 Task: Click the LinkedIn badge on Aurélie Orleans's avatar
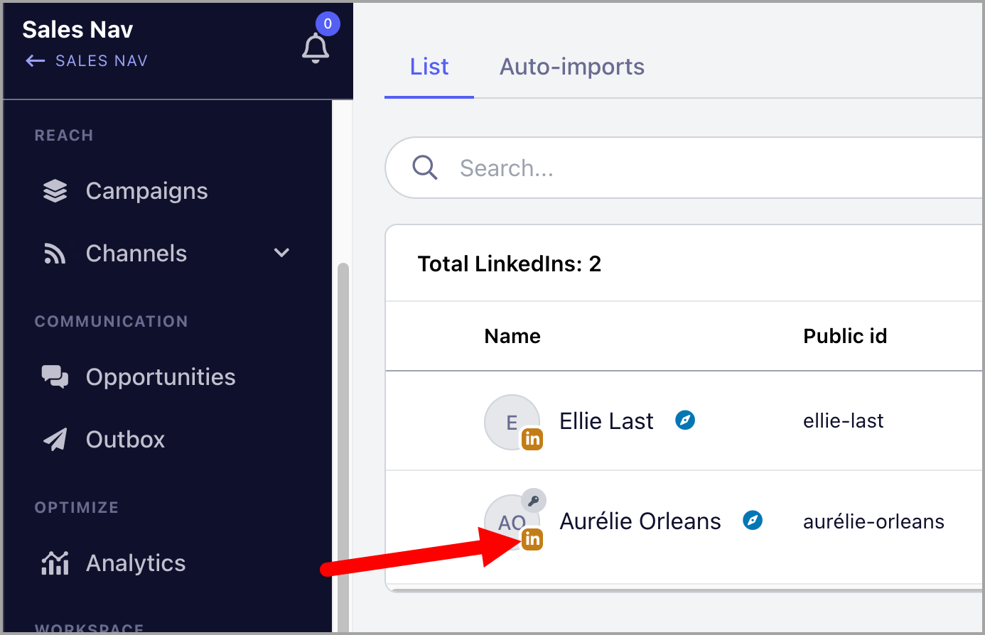point(532,539)
